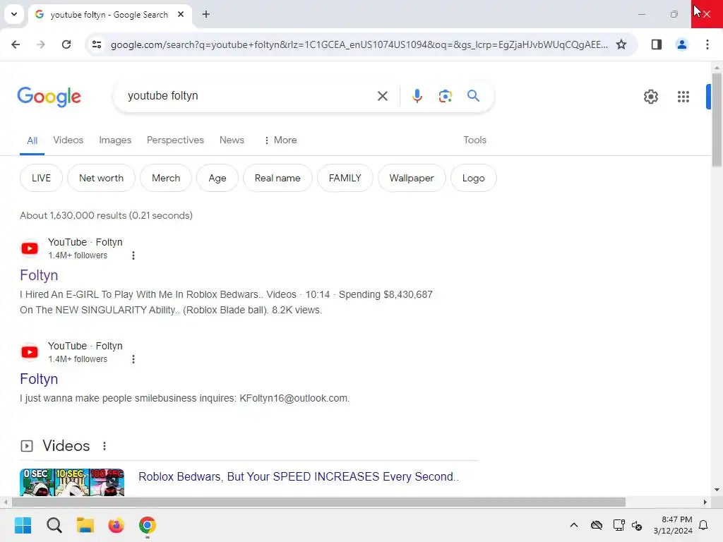This screenshot has height=542, width=723.
Task: Switch to the News tab
Action: (232, 140)
